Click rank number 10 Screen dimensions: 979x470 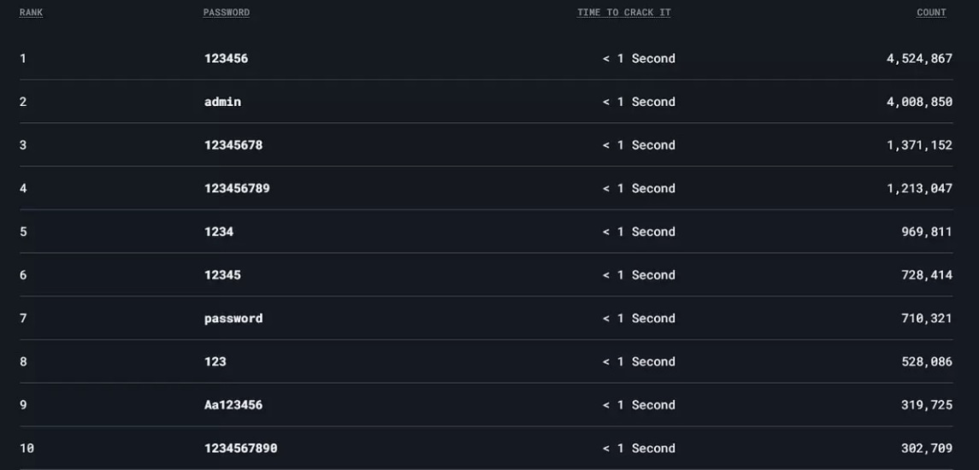(27, 448)
